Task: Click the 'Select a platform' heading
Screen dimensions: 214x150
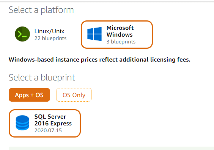Action: tap(41, 10)
